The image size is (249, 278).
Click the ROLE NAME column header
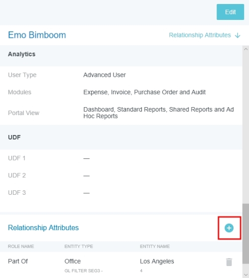coord(21,247)
